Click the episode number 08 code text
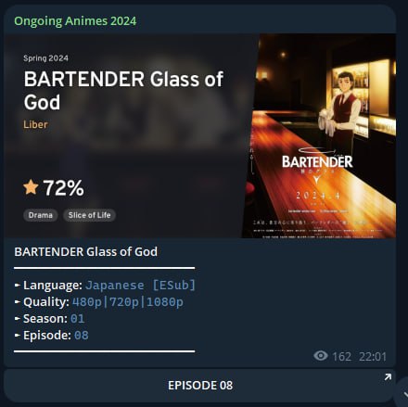 (82, 336)
